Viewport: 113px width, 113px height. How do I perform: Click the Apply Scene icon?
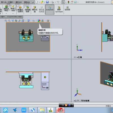(x=43, y=21)
